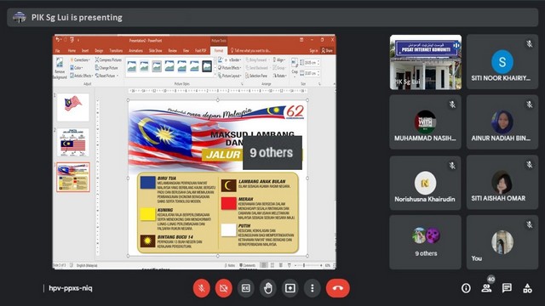Select the second slide thumbnail
The height and width of the screenshot is (306, 545).
(x=73, y=142)
